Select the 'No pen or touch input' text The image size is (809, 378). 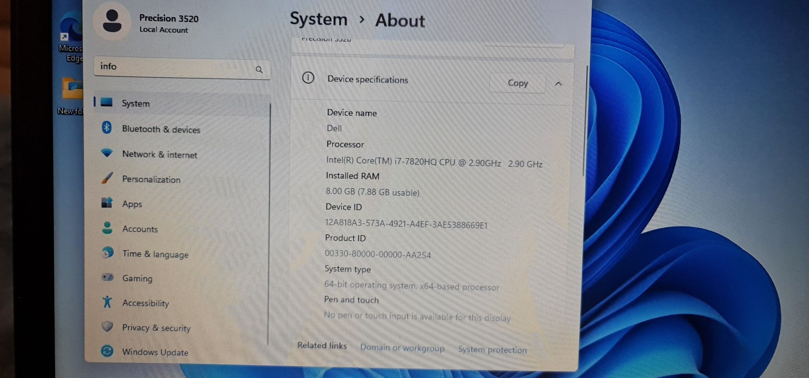[x=417, y=316]
